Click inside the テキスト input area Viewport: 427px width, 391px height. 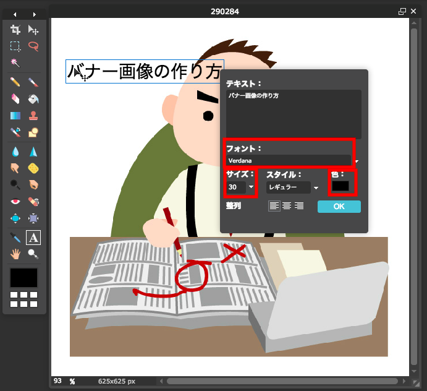294,114
